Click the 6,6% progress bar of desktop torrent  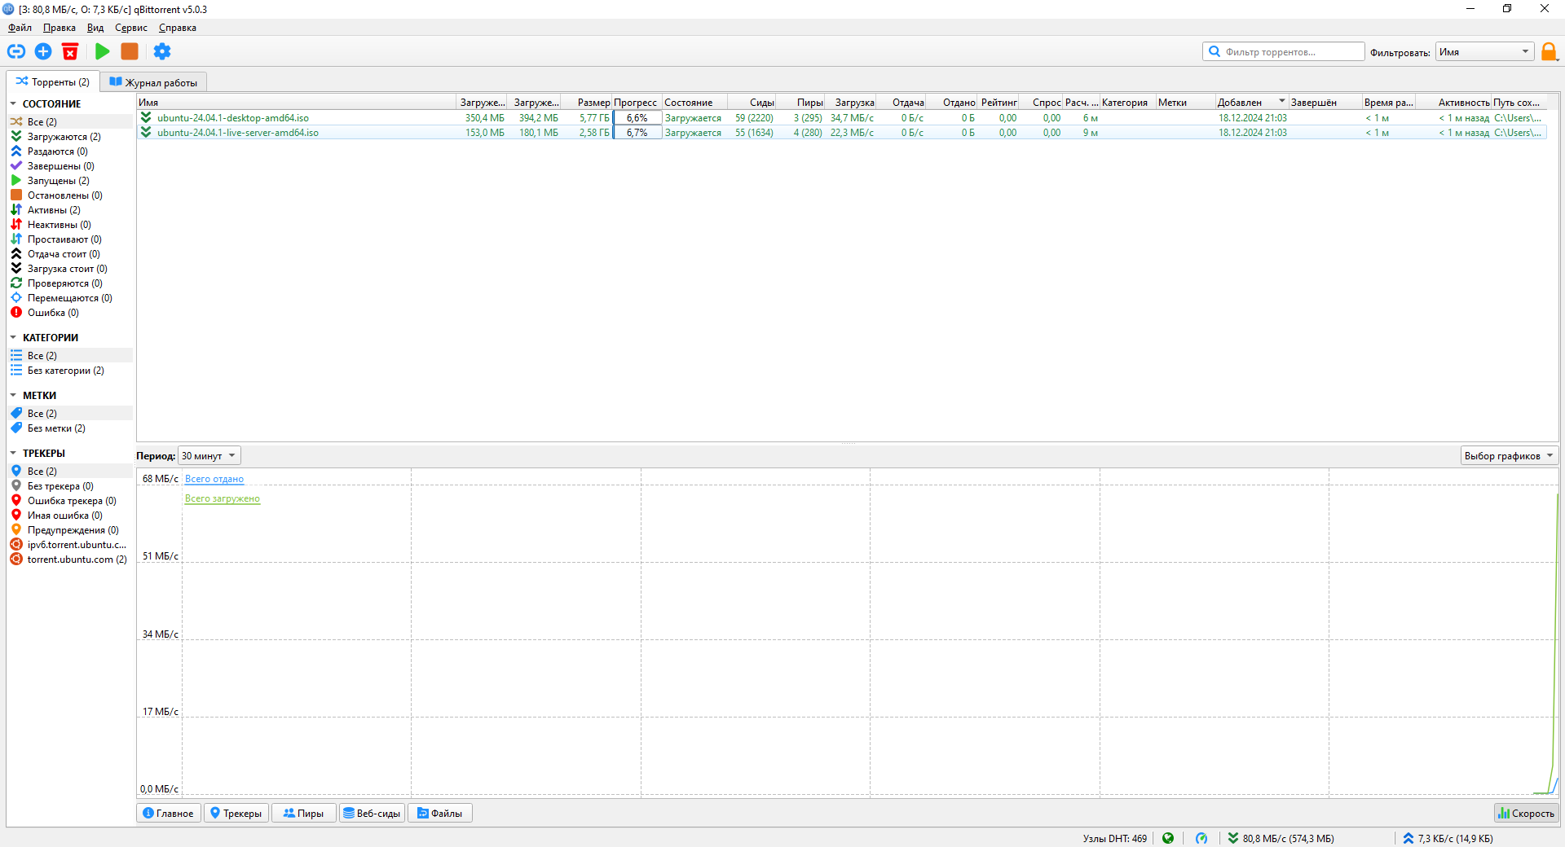pos(637,118)
